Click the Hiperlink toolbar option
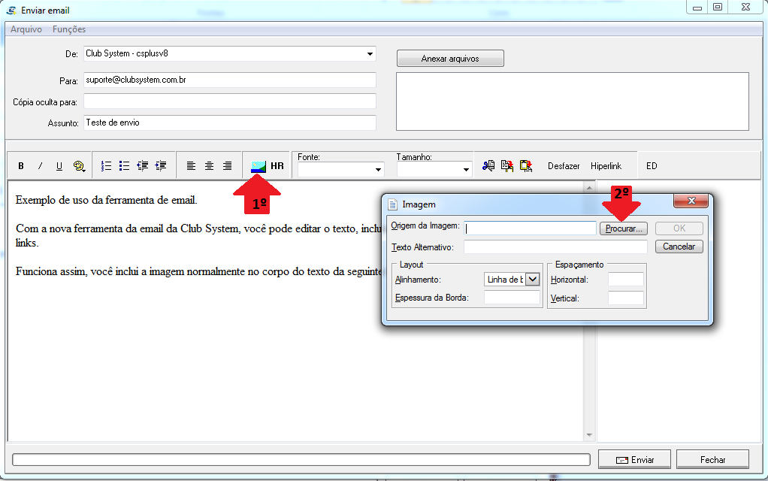Viewport: 768px width, 481px height. [x=606, y=166]
